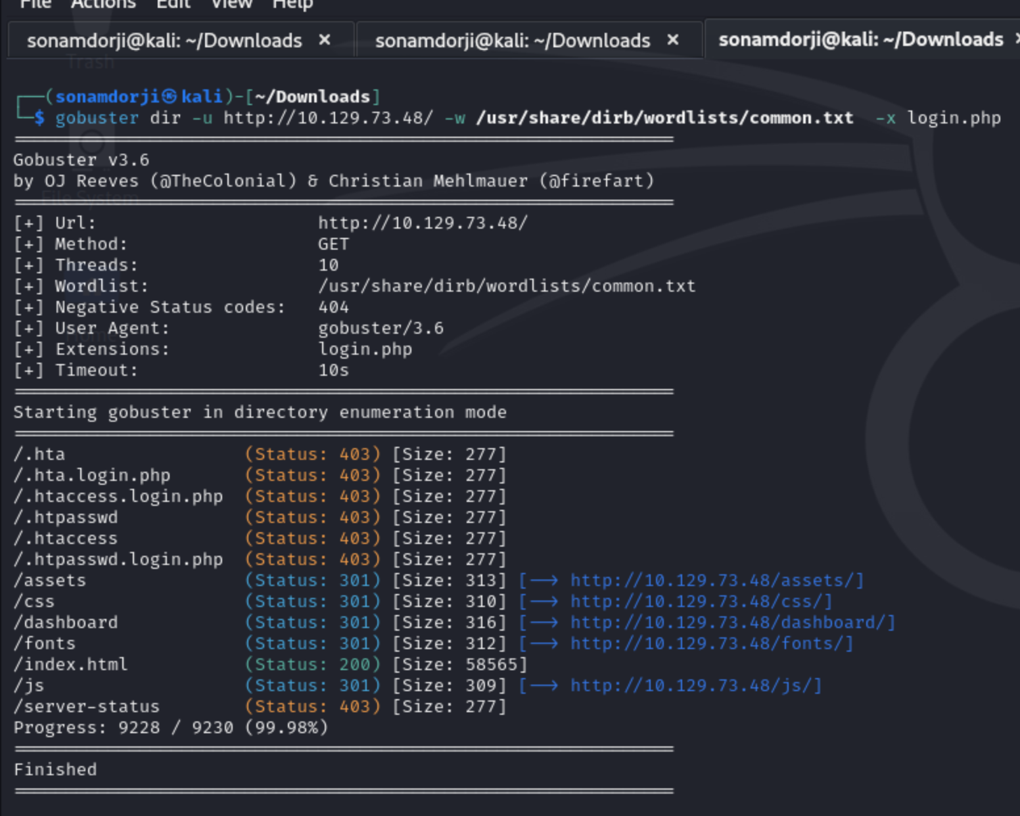Click the Threads value '10'

[x=328, y=265]
